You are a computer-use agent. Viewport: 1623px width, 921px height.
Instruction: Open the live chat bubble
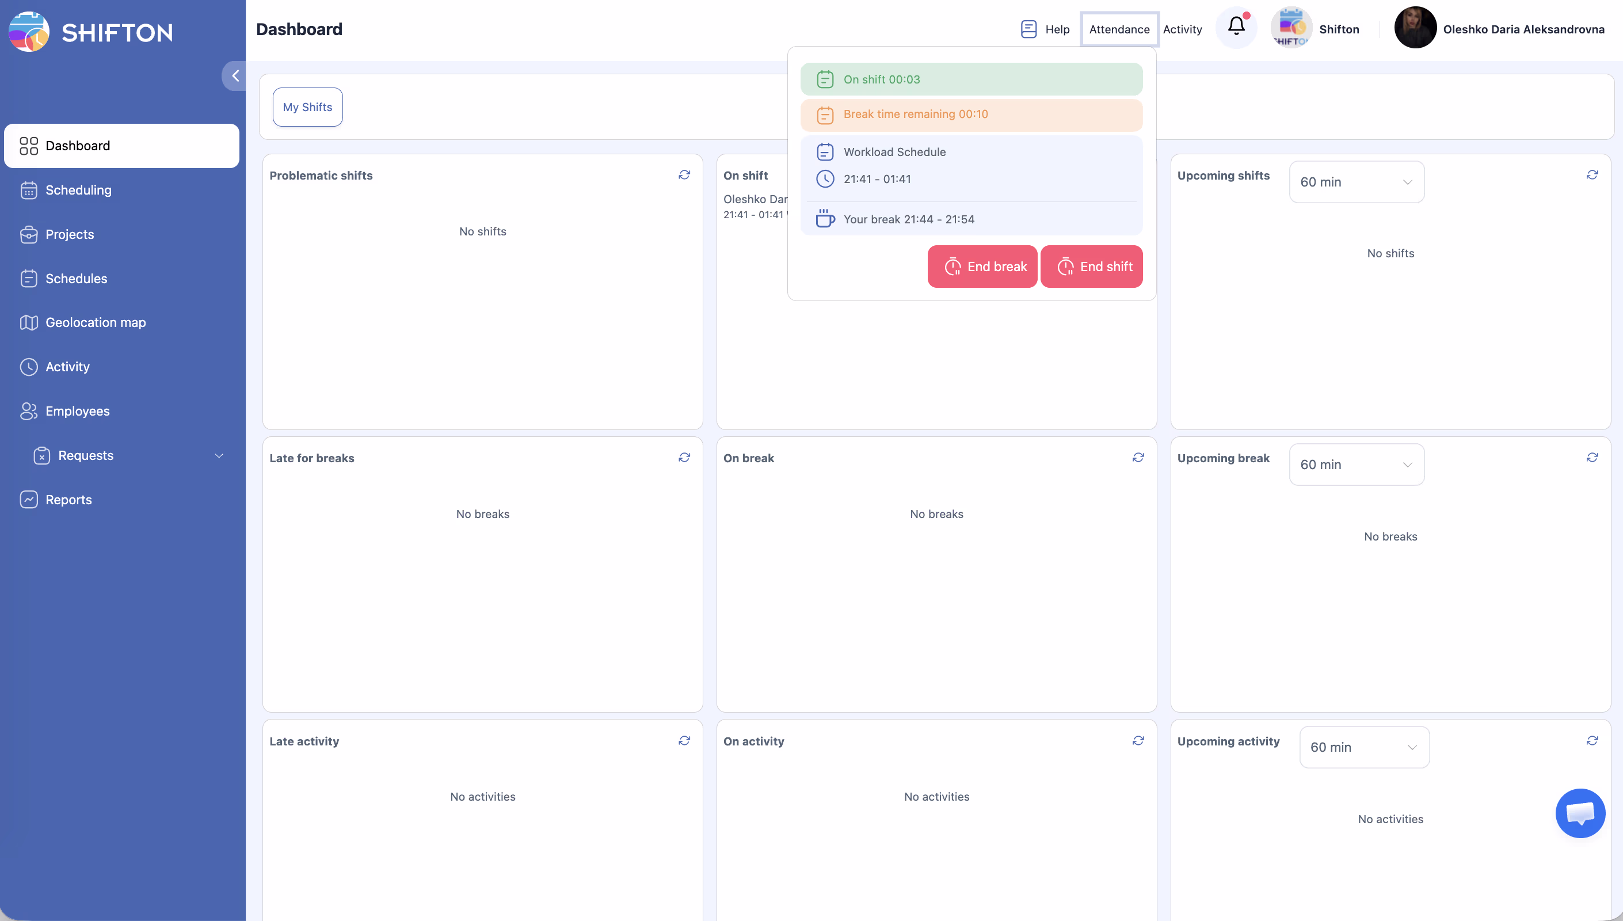[x=1579, y=813]
